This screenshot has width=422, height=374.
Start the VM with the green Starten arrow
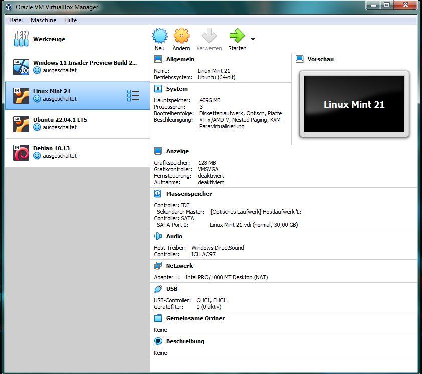(237, 36)
